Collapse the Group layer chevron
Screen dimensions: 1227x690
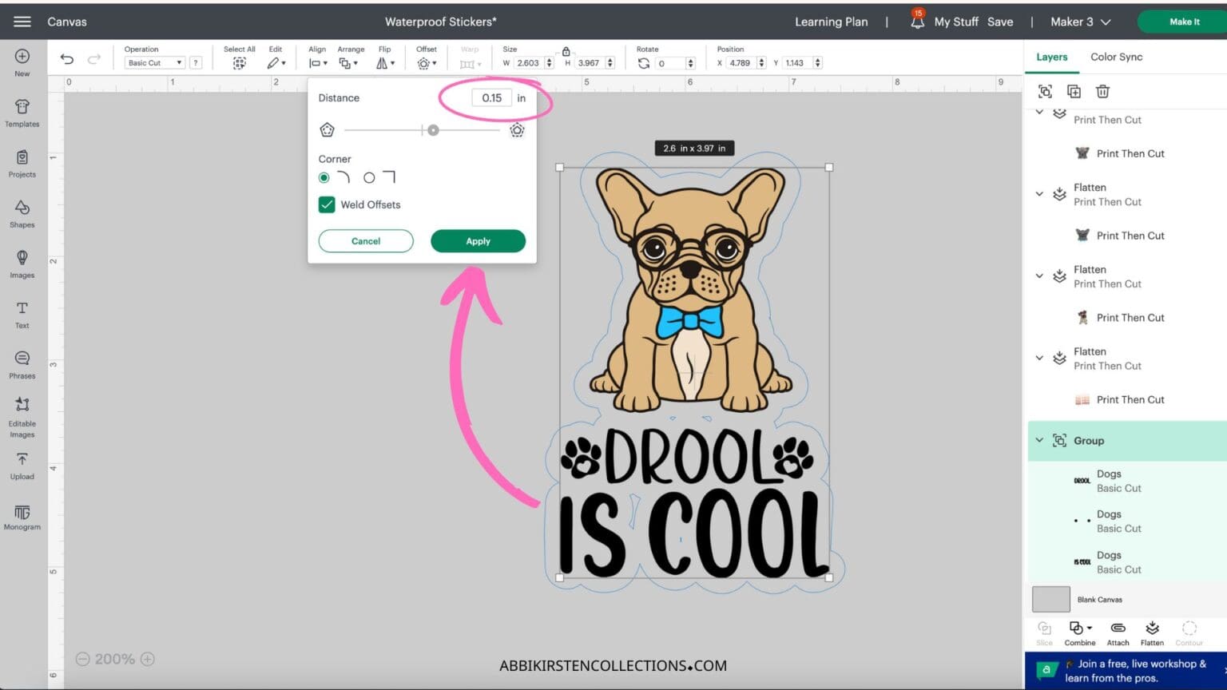pyautogui.click(x=1039, y=440)
